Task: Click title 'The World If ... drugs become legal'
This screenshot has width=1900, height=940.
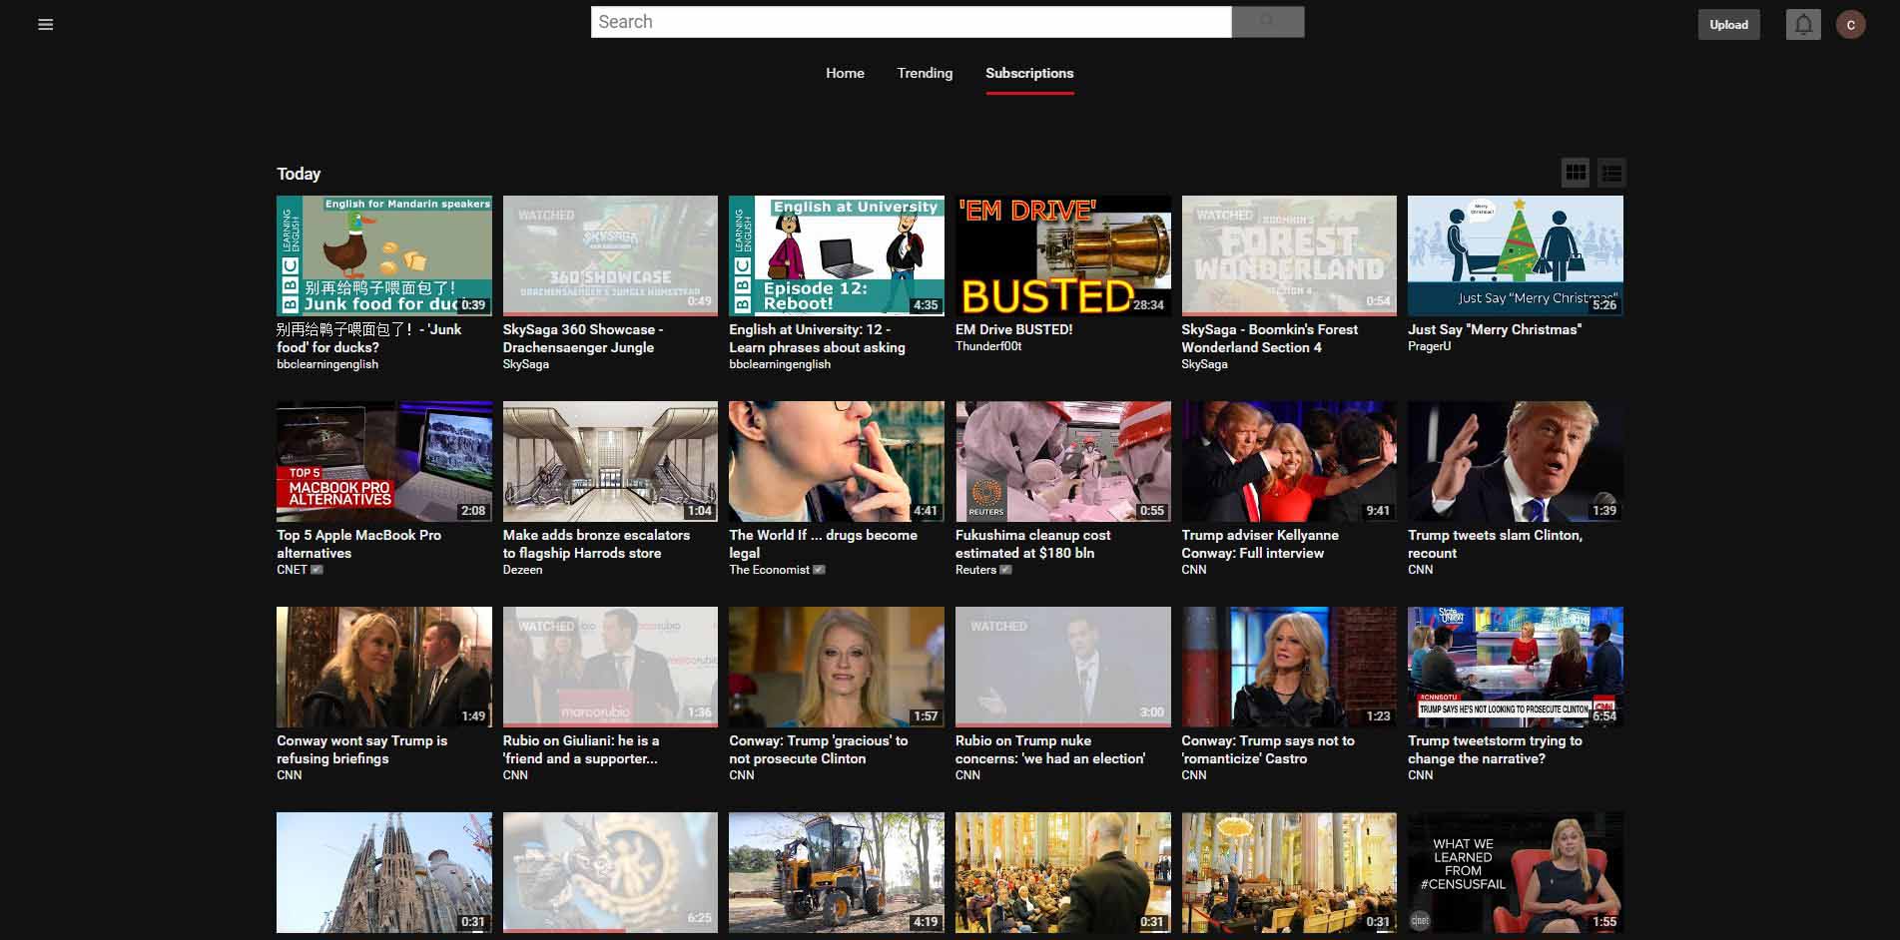Action: (x=823, y=544)
